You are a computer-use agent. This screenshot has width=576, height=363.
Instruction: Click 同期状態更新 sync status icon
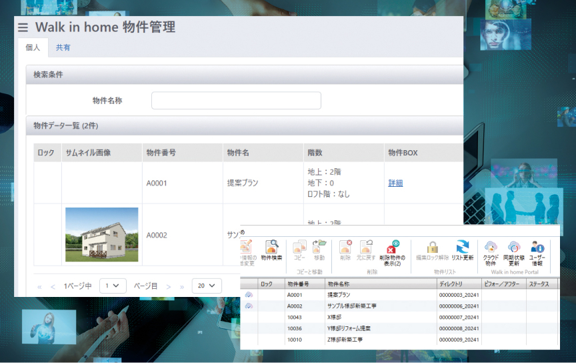[514, 254]
